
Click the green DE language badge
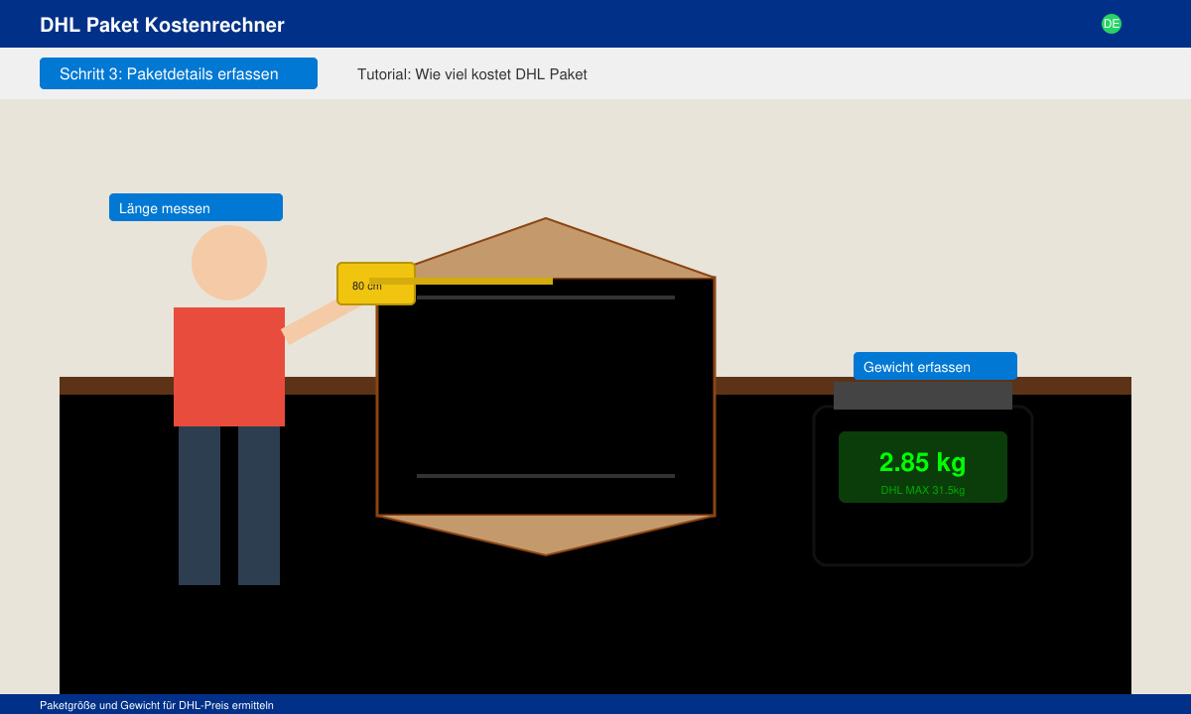1112,24
